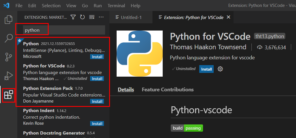Screen dimensions: 296x138
Task: Install Python Indent extension
Action: pyautogui.click(x=97, y=124)
